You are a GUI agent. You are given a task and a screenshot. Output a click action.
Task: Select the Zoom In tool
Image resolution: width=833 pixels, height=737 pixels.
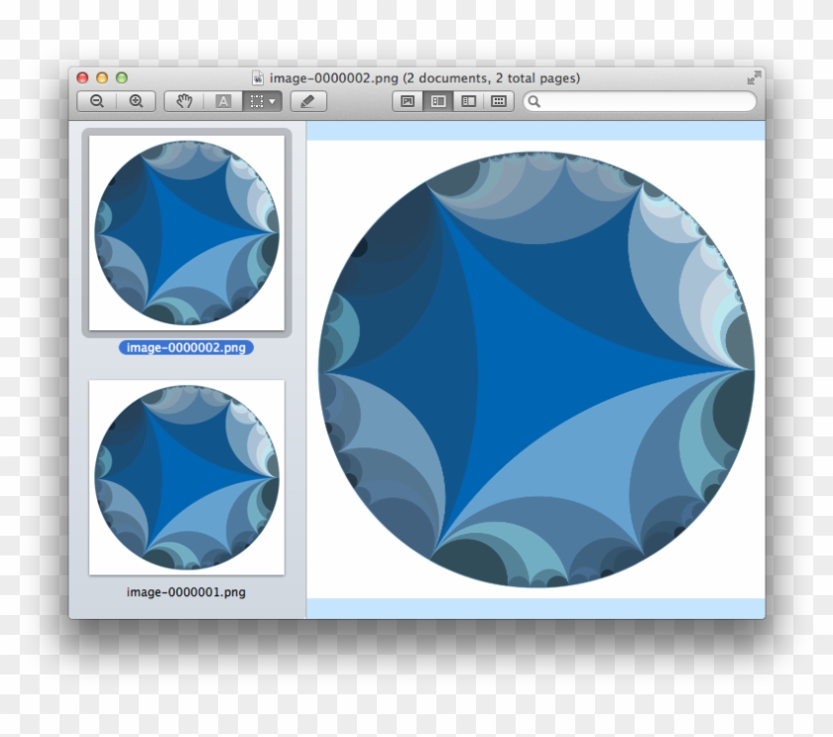pos(136,100)
